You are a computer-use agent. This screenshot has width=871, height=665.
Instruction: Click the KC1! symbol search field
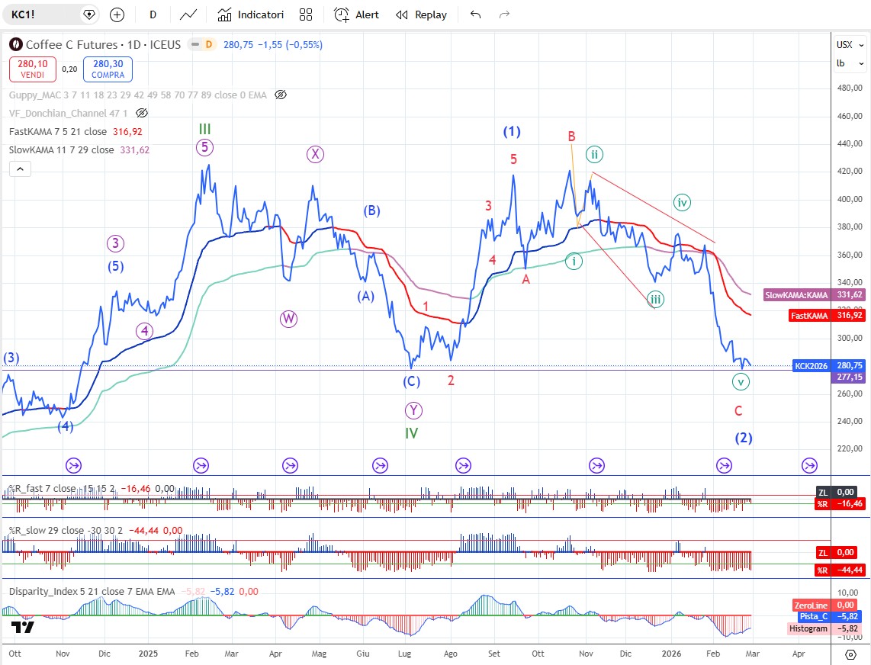(46, 14)
